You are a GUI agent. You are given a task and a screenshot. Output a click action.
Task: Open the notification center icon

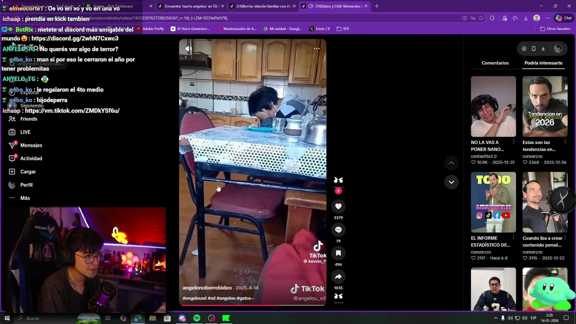566,318
